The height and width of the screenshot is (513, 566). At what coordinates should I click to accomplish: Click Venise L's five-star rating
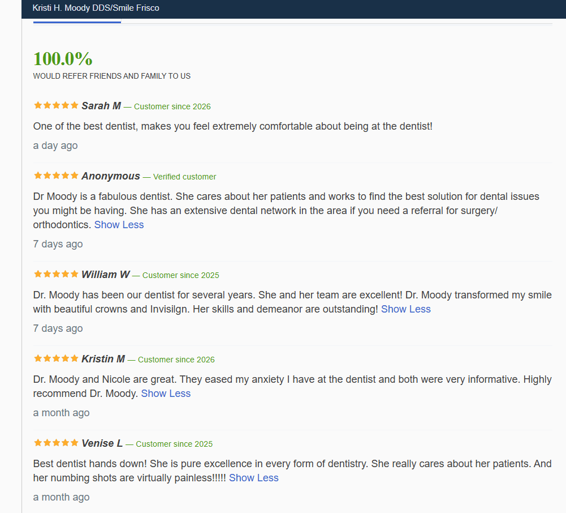point(56,443)
